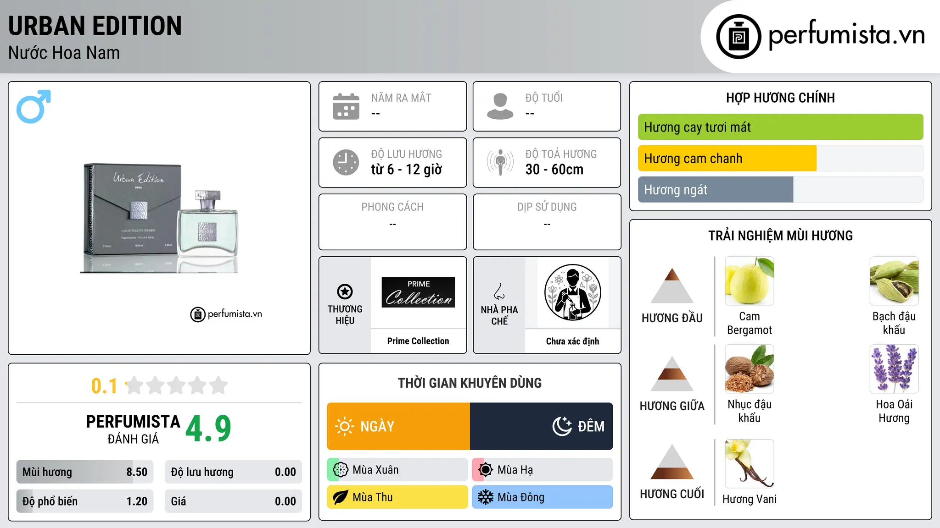Click the 'từ 6 - 12 giờ' longevity value
Image resolution: width=940 pixels, height=528 pixels.
click(407, 170)
